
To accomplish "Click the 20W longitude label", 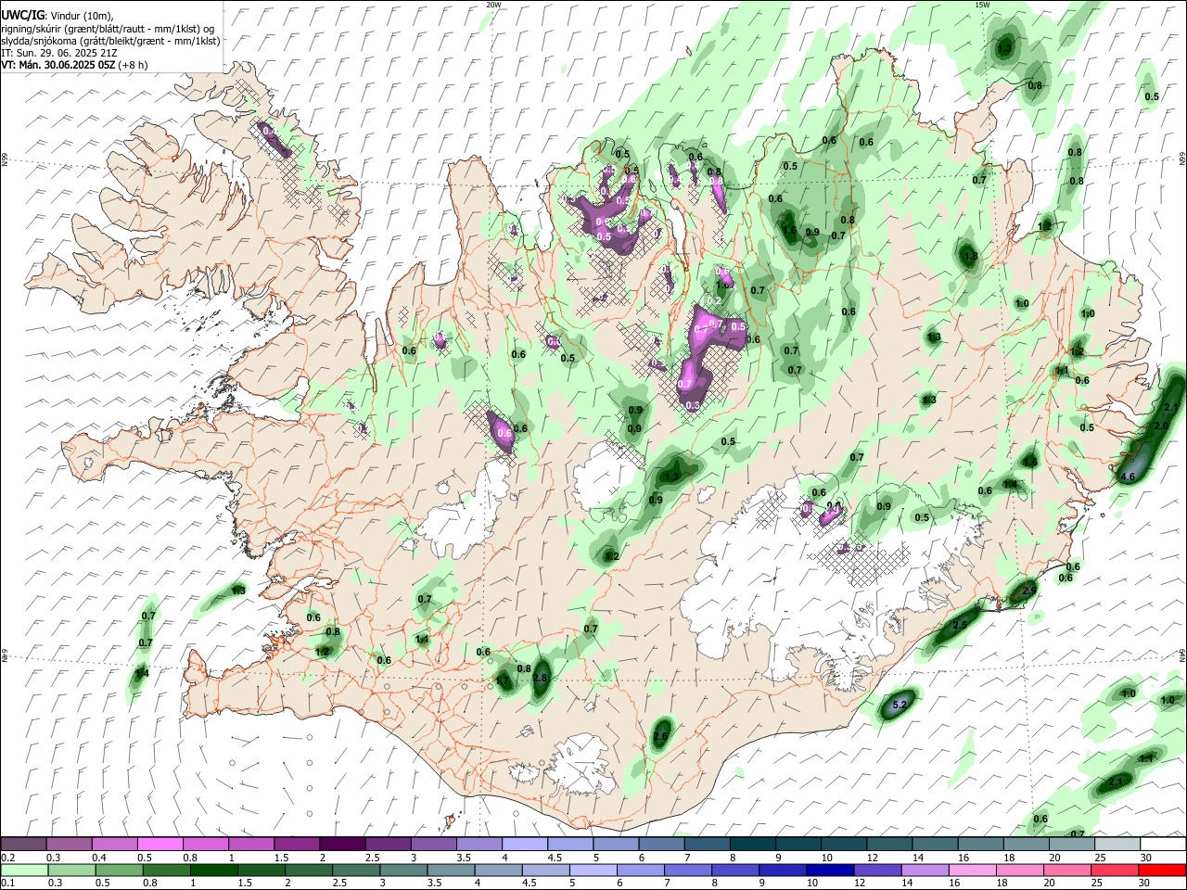I will [x=493, y=5].
